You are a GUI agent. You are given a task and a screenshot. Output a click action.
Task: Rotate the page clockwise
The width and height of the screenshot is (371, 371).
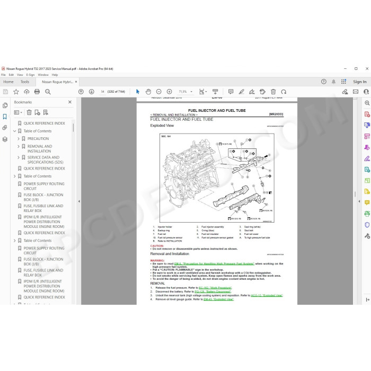pyautogui.click(x=284, y=92)
